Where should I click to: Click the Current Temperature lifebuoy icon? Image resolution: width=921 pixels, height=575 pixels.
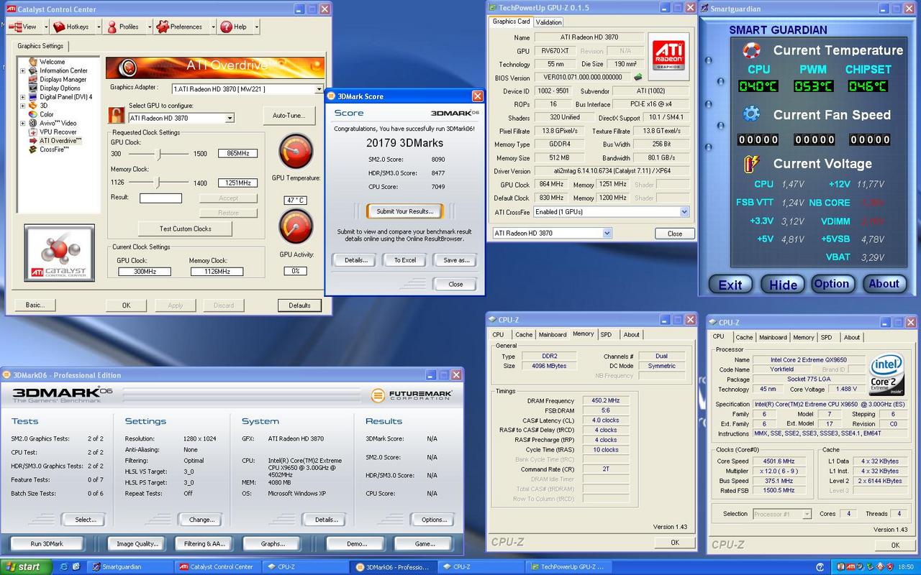751,50
